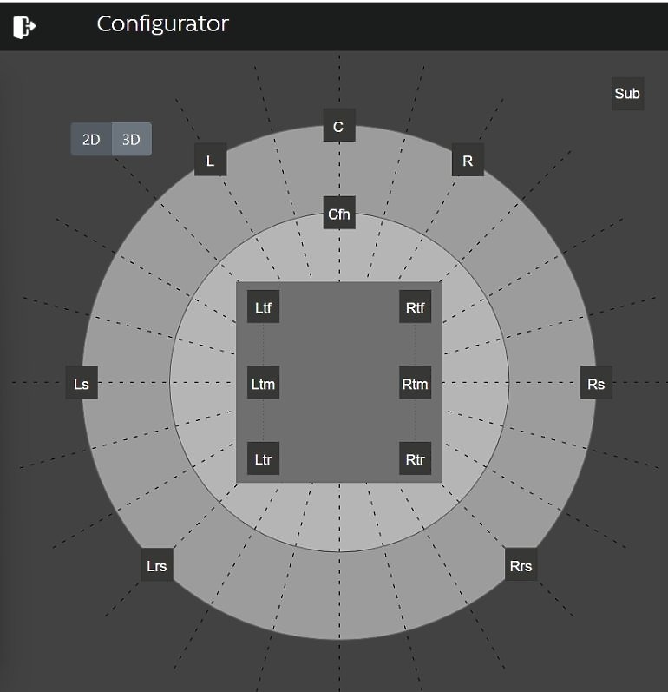
Task: Select the Rtf top front right speaker
Action: [415, 306]
